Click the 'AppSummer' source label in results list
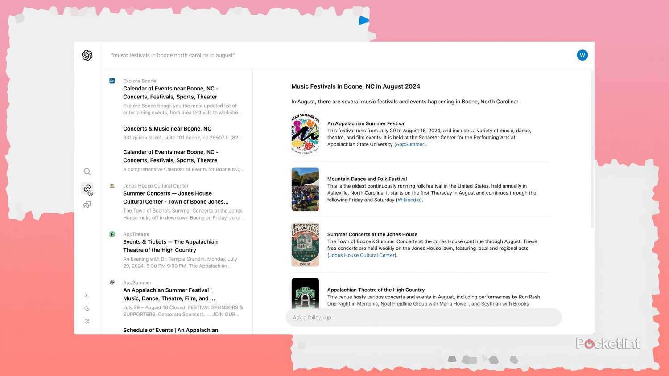Image resolution: width=669 pixels, height=376 pixels. [137, 283]
